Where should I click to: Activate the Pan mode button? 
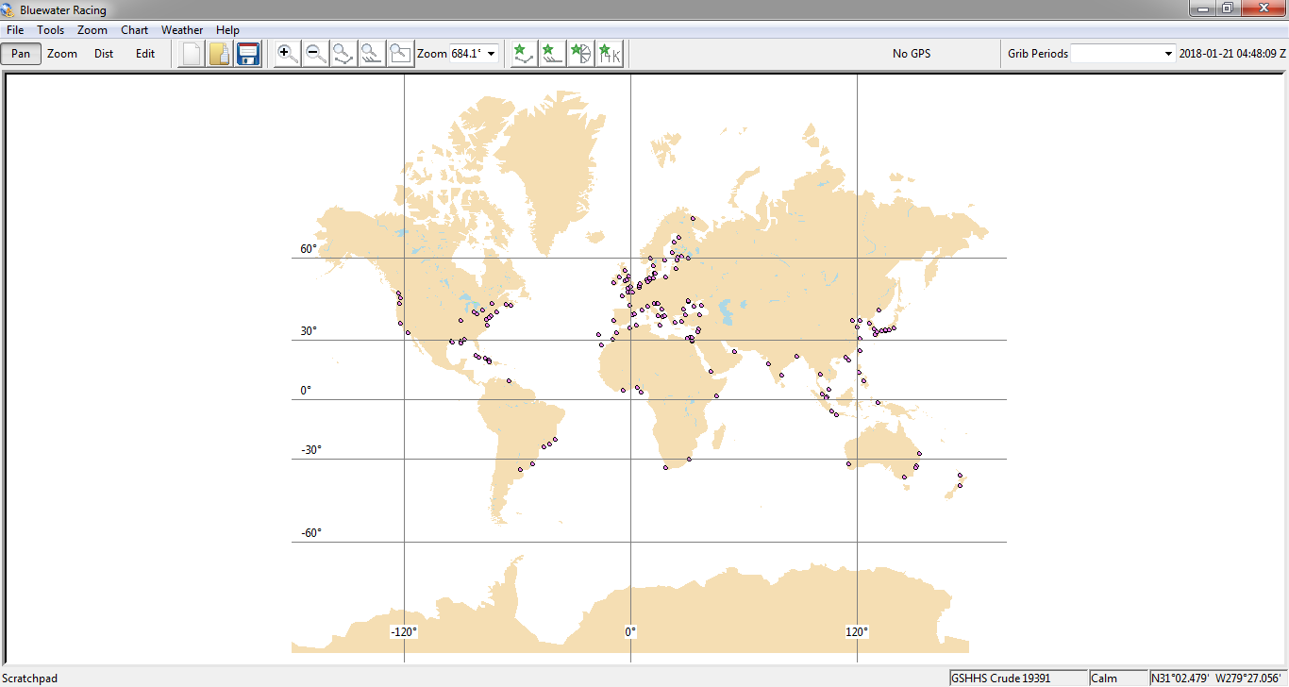[21, 54]
